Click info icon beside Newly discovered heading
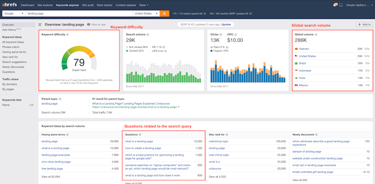Screen dimensions: 375x184 [x=316, y=135]
